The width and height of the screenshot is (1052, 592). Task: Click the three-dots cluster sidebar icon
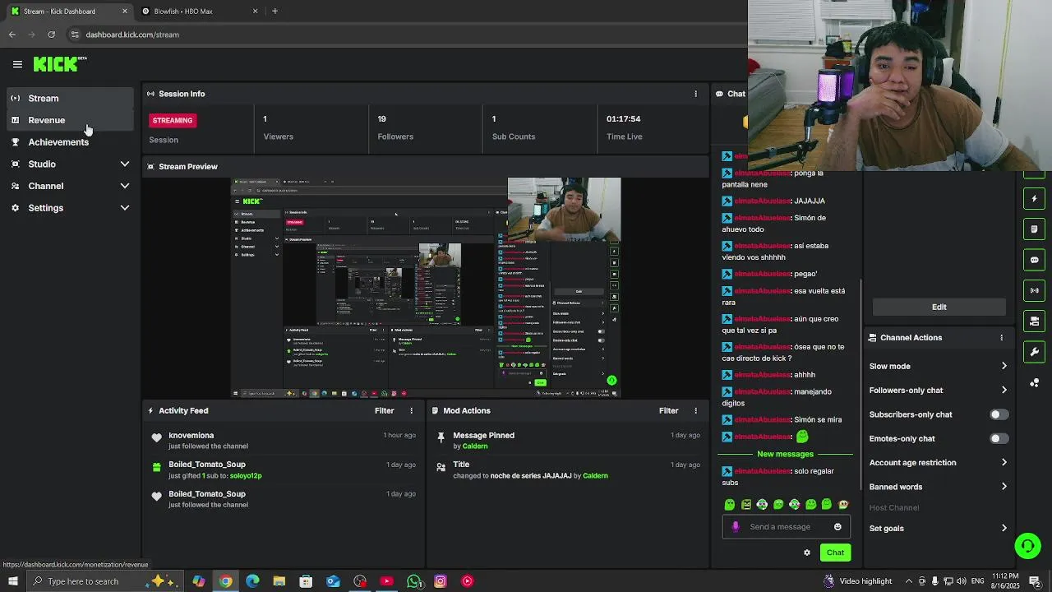pos(1034,382)
